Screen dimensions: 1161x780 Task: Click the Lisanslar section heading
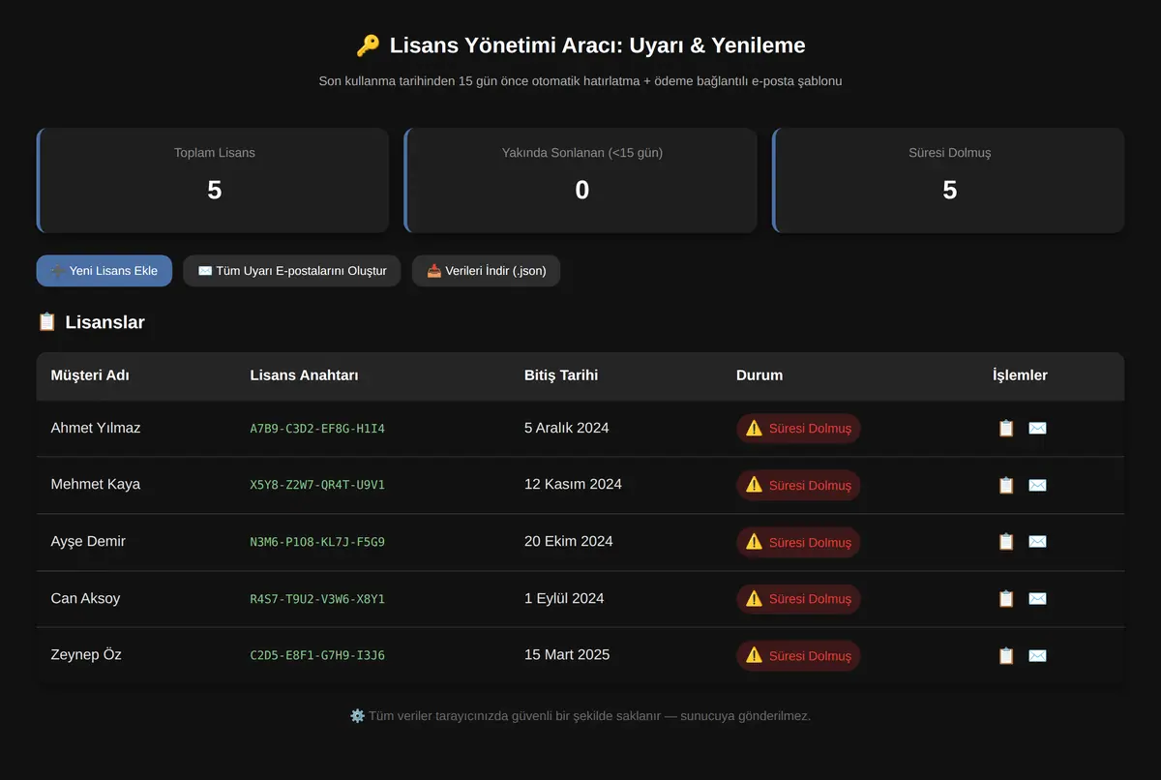click(x=91, y=322)
